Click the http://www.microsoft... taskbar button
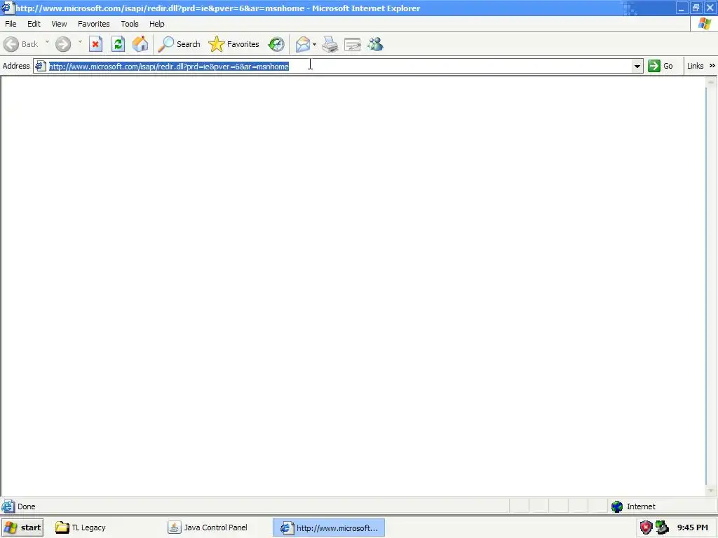 pos(329,527)
